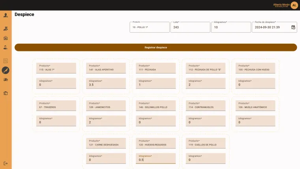Click kilogramos field under JAMONCITOS
Image resolution: width=300 pixels, height=169 pixels.
pos(106,121)
